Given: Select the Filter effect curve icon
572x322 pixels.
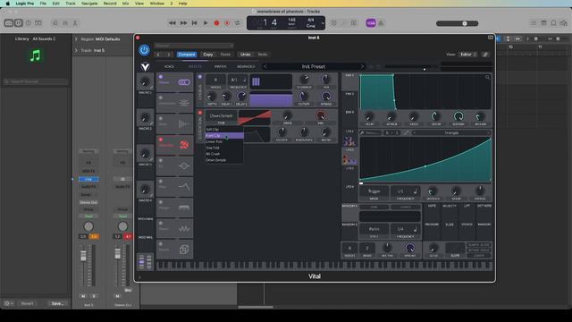Looking at the screenshot, I should [184, 187].
